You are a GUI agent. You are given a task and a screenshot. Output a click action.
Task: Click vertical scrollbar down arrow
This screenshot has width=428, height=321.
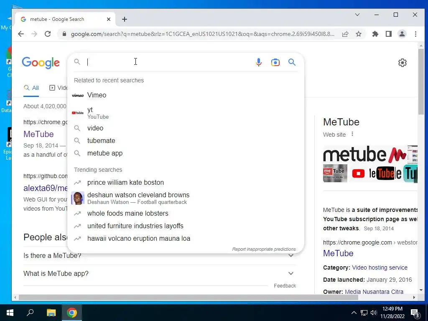[x=420, y=290]
